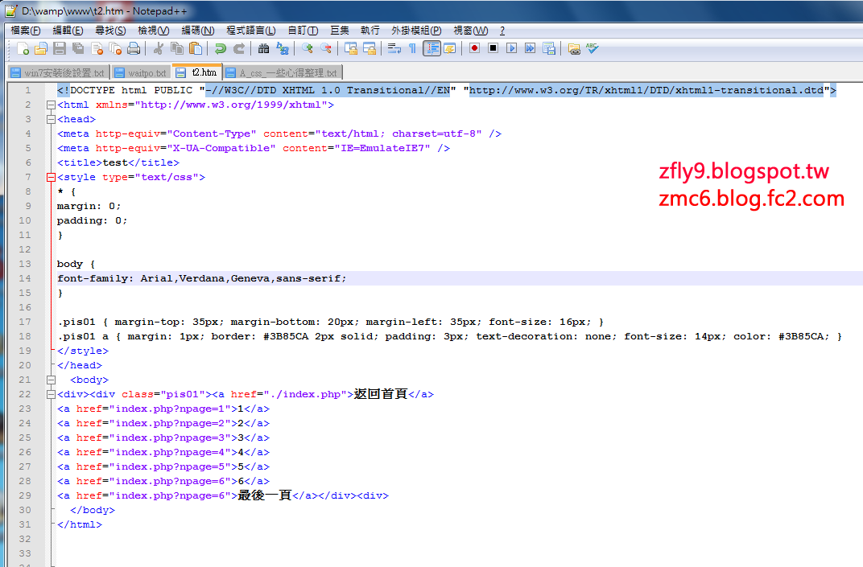Open the 編碼(N) menu
This screenshot has height=567, width=863.
pos(197,31)
